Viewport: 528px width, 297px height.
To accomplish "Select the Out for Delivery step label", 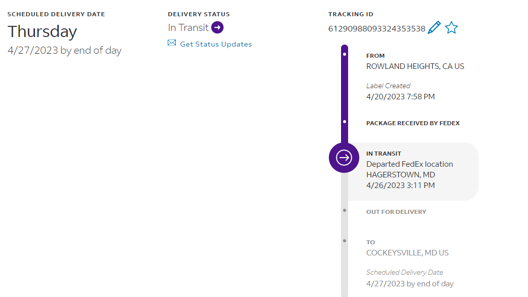I will (396, 212).
